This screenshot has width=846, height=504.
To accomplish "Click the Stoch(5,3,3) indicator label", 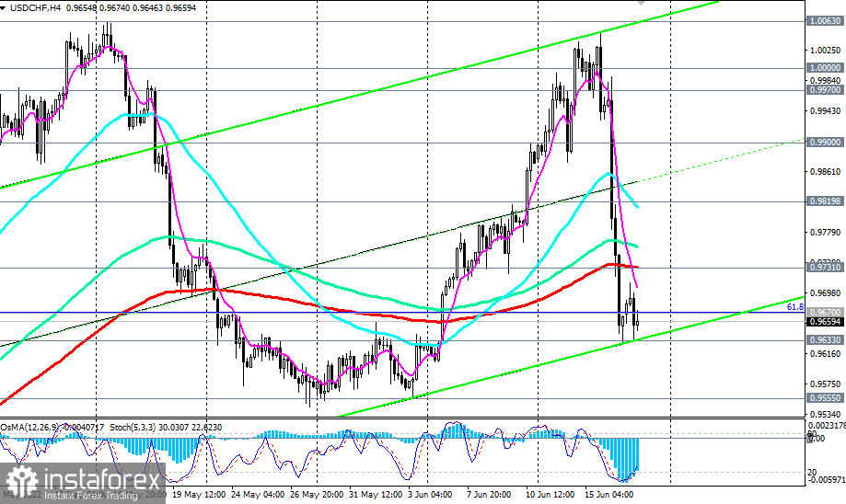I will click(134, 427).
